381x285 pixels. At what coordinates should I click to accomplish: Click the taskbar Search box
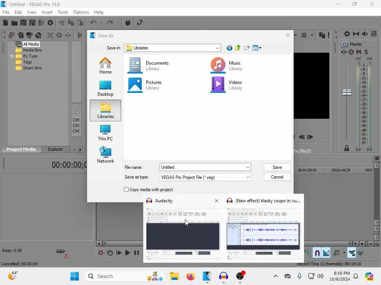(x=125, y=276)
